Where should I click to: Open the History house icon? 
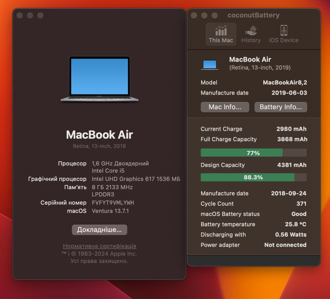pos(251,31)
